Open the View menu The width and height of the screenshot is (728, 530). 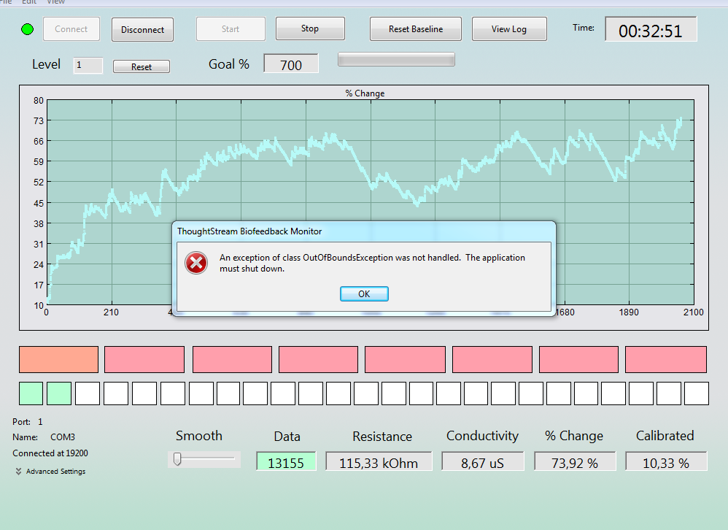point(55,2)
